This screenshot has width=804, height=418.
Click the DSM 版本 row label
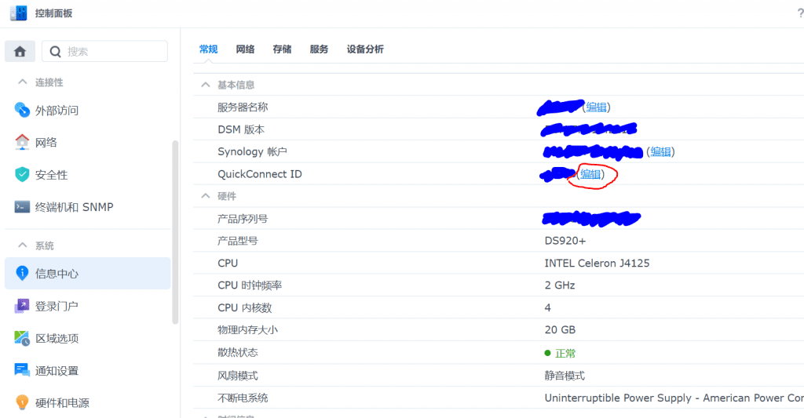coord(241,129)
